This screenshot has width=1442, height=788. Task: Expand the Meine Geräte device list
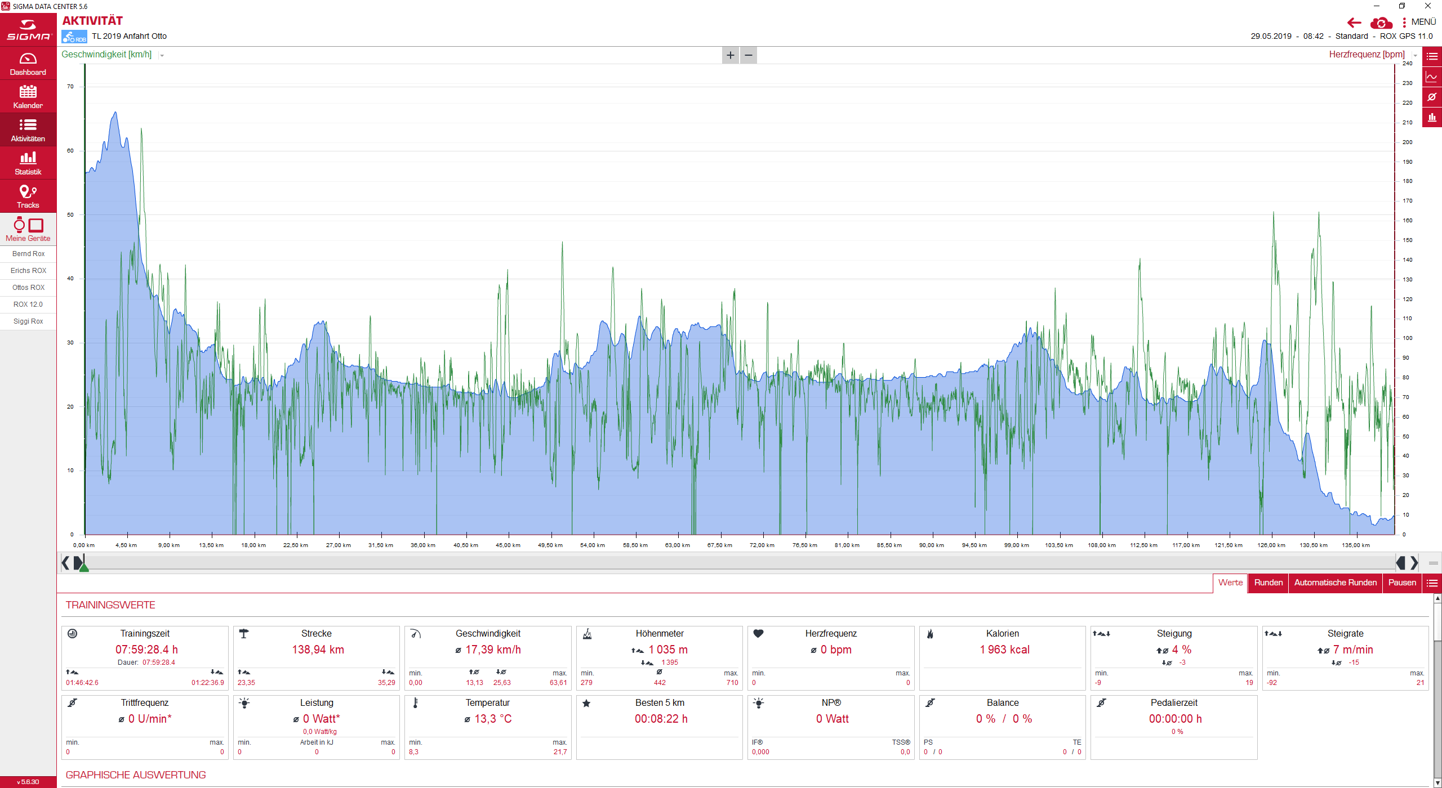point(28,230)
